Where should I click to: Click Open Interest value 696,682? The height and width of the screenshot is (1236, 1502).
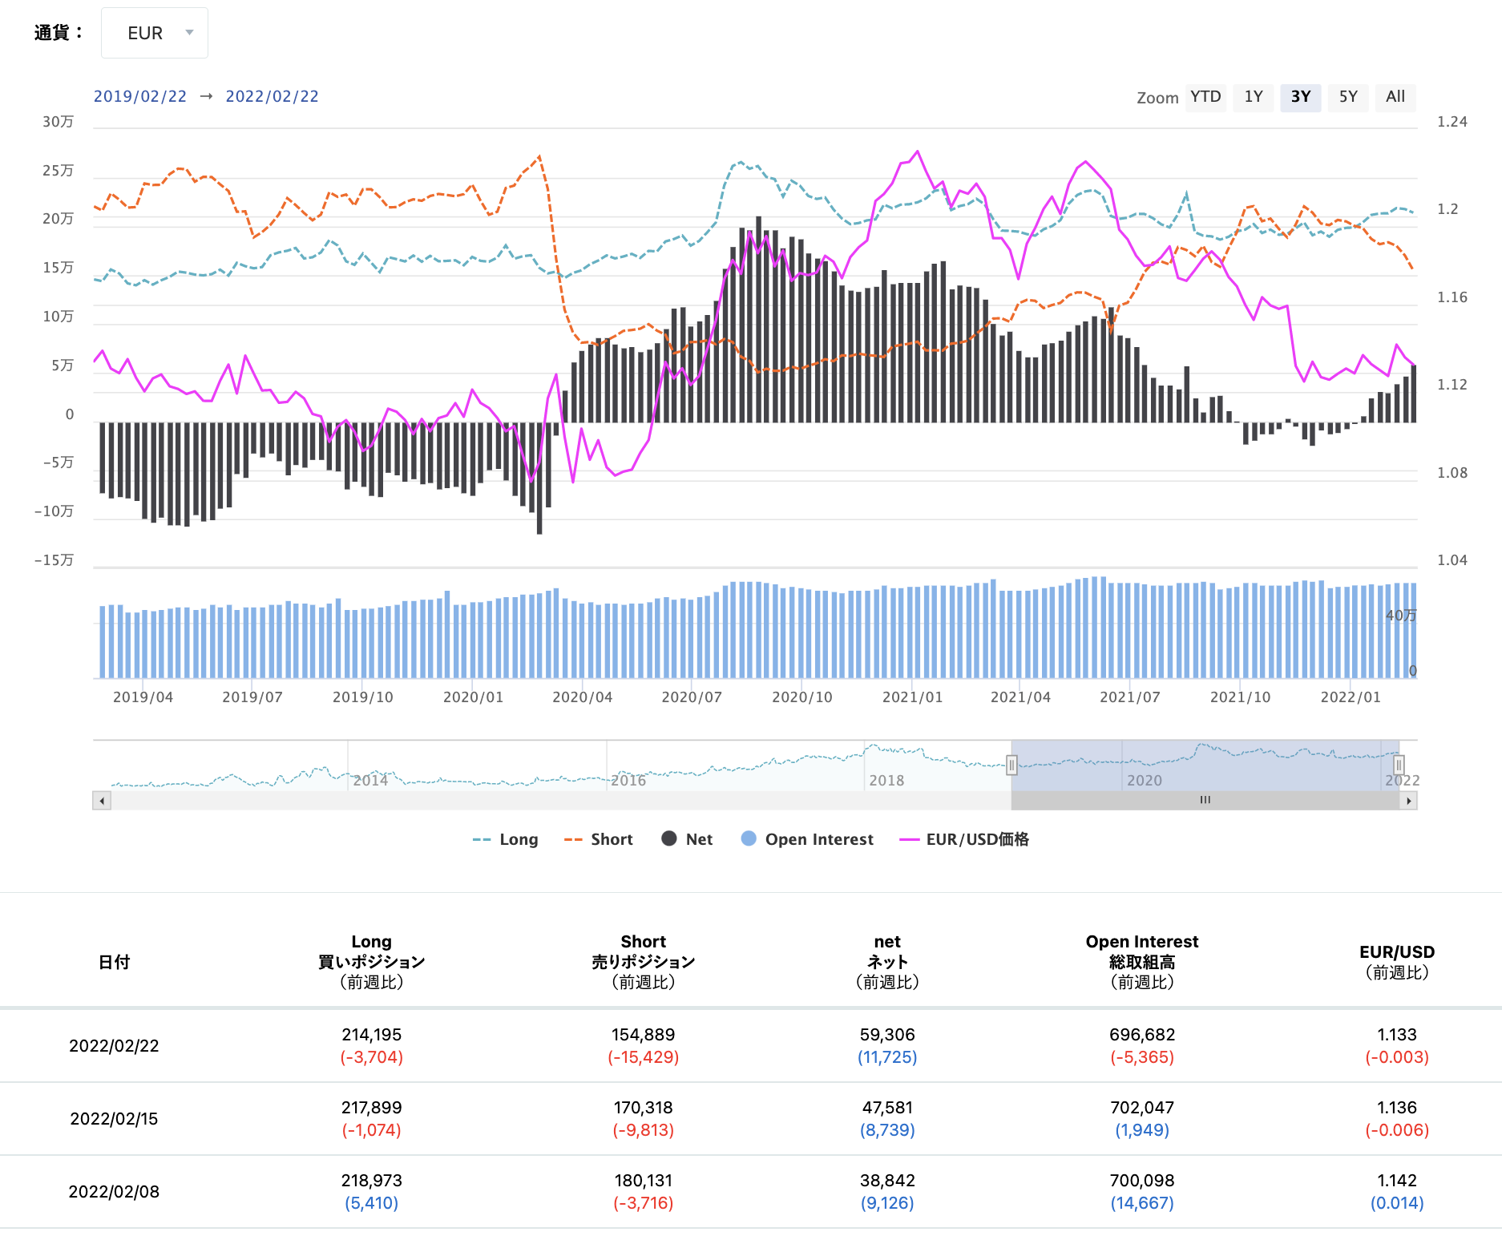(1142, 1034)
